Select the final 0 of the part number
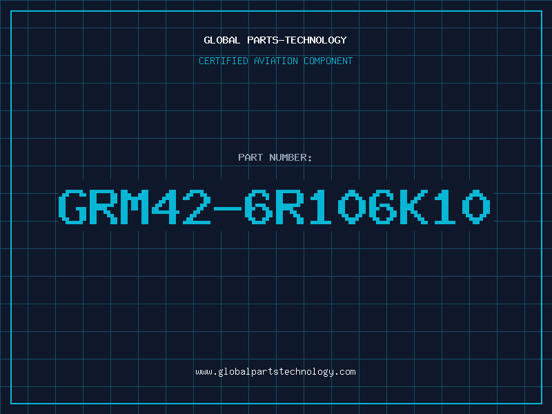Screen dimensions: 552x414 tap(475, 207)
